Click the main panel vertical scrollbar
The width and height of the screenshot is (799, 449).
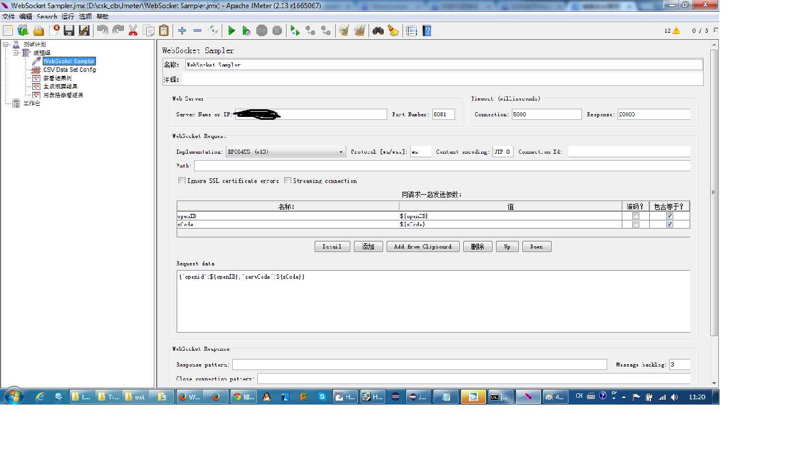pyautogui.click(x=714, y=192)
